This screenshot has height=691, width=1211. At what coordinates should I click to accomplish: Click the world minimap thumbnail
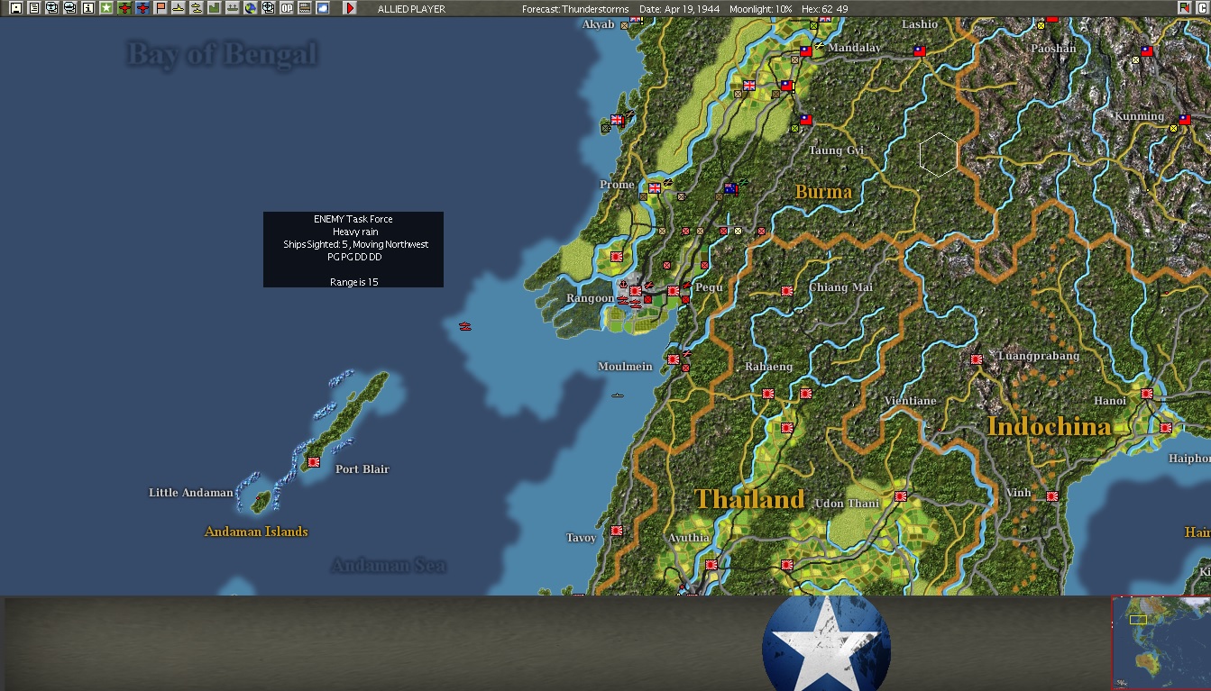tap(1161, 642)
